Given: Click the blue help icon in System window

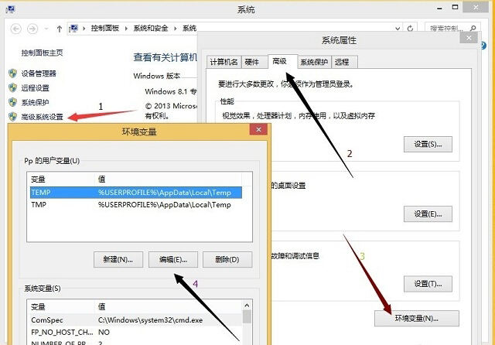Looking at the screenshot, I should coord(484,46).
